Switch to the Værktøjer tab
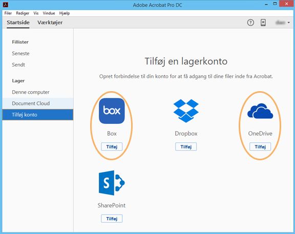 coord(50,23)
